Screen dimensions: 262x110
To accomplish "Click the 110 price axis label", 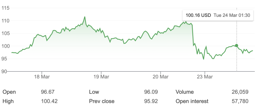I will pos(5,21).
